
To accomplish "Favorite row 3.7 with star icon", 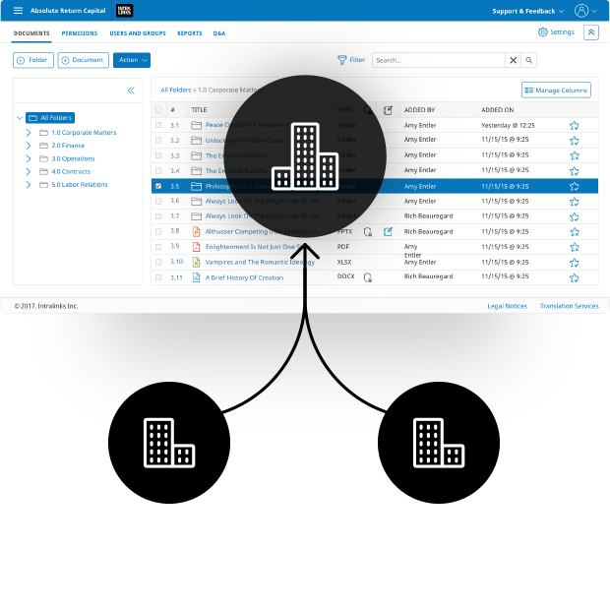I will tap(575, 216).
